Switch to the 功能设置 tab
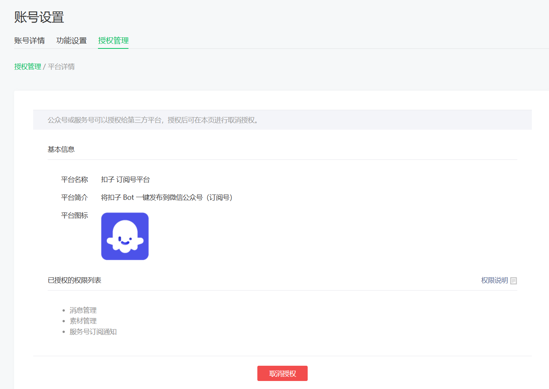 tap(71, 40)
